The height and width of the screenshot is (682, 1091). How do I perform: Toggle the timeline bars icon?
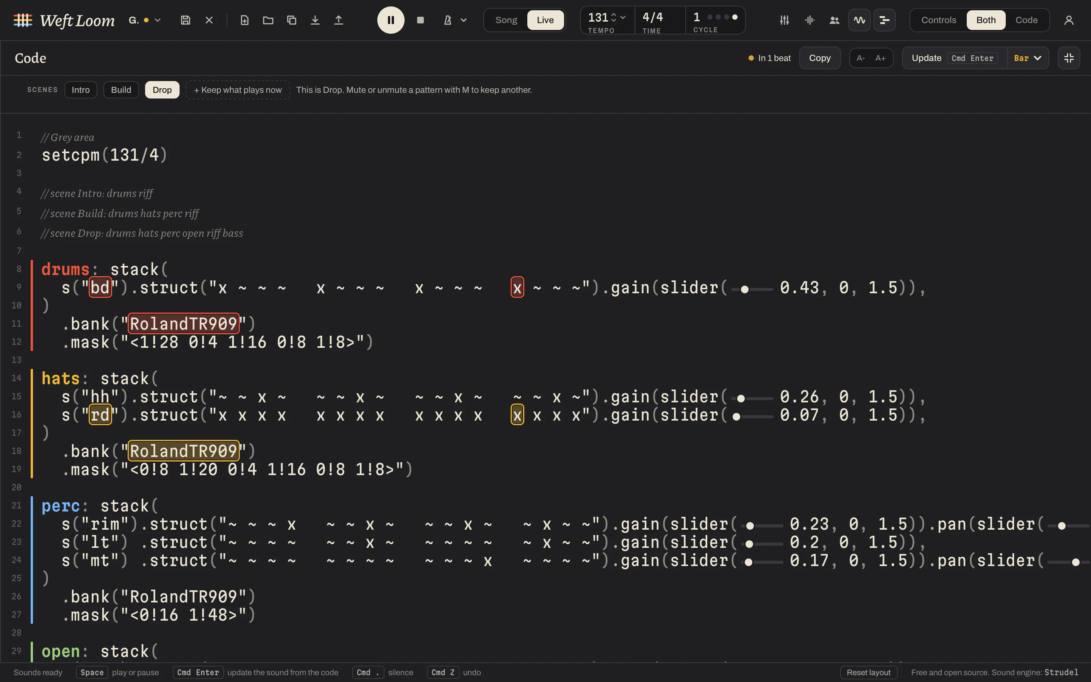pyautogui.click(x=885, y=20)
